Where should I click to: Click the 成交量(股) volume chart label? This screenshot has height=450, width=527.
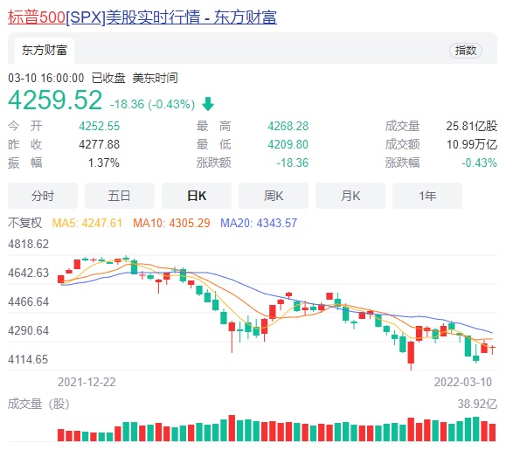pos(38,404)
